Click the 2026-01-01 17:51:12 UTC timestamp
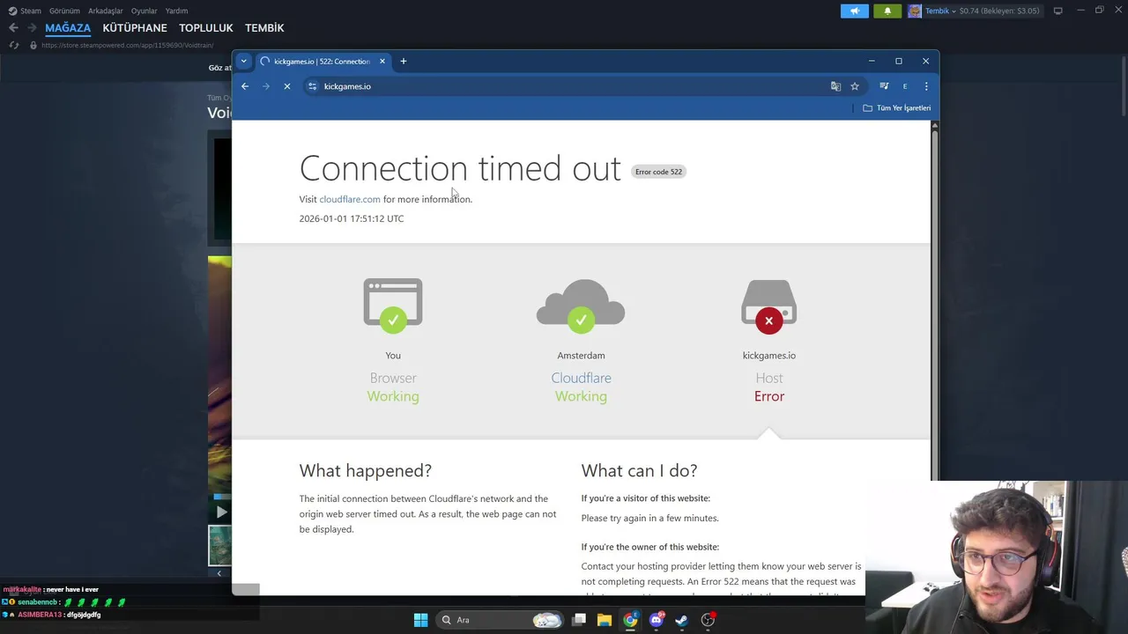 (x=352, y=218)
